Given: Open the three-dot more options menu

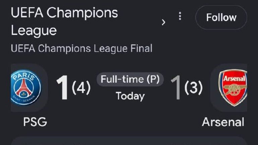Looking at the screenshot, I should pyautogui.click(x=180, y=16).
